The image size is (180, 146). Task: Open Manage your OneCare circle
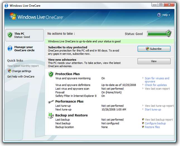coord(24,49)
